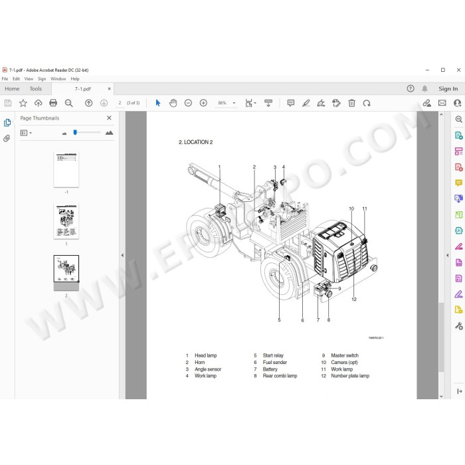This screenshot has height=465, width=465.
Task: Click the Sign In button
Action: click(448, 88)
